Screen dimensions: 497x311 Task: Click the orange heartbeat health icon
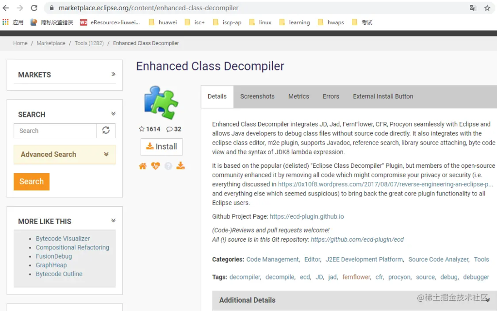[x=155, y=166]
